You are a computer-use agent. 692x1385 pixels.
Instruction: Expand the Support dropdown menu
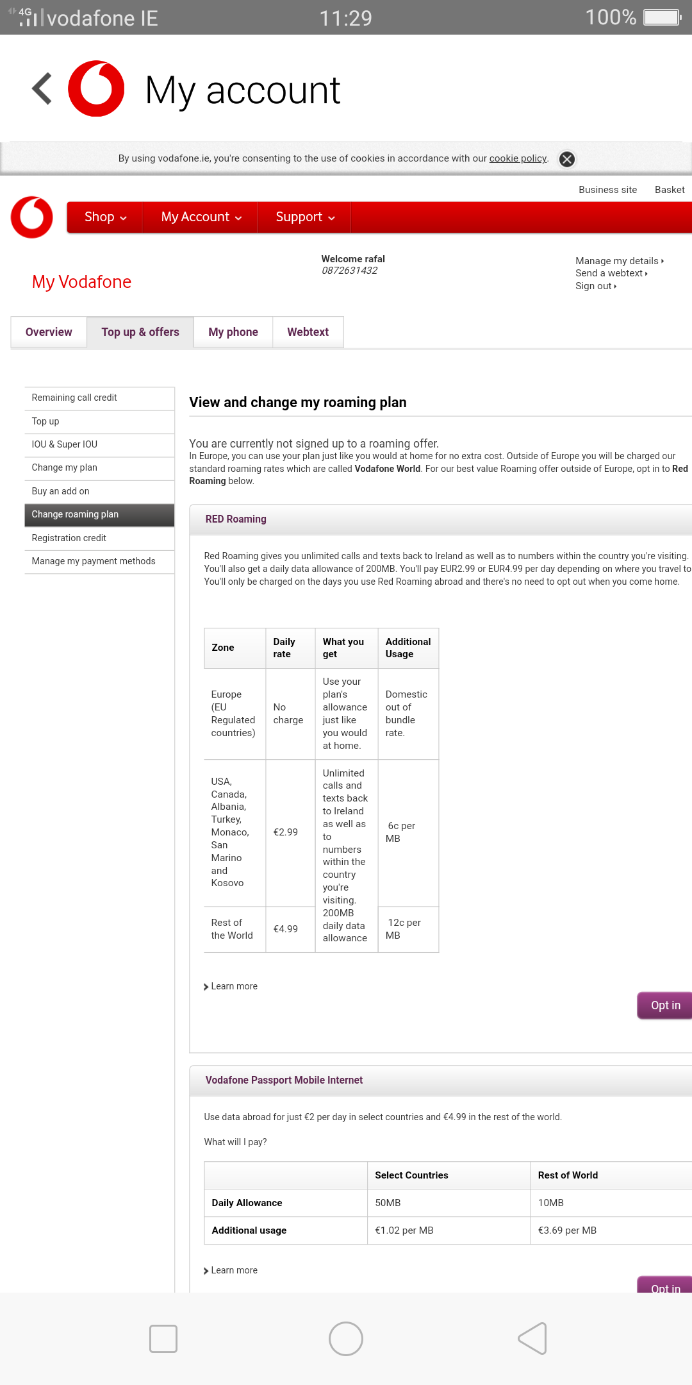[x=305, y=217]
